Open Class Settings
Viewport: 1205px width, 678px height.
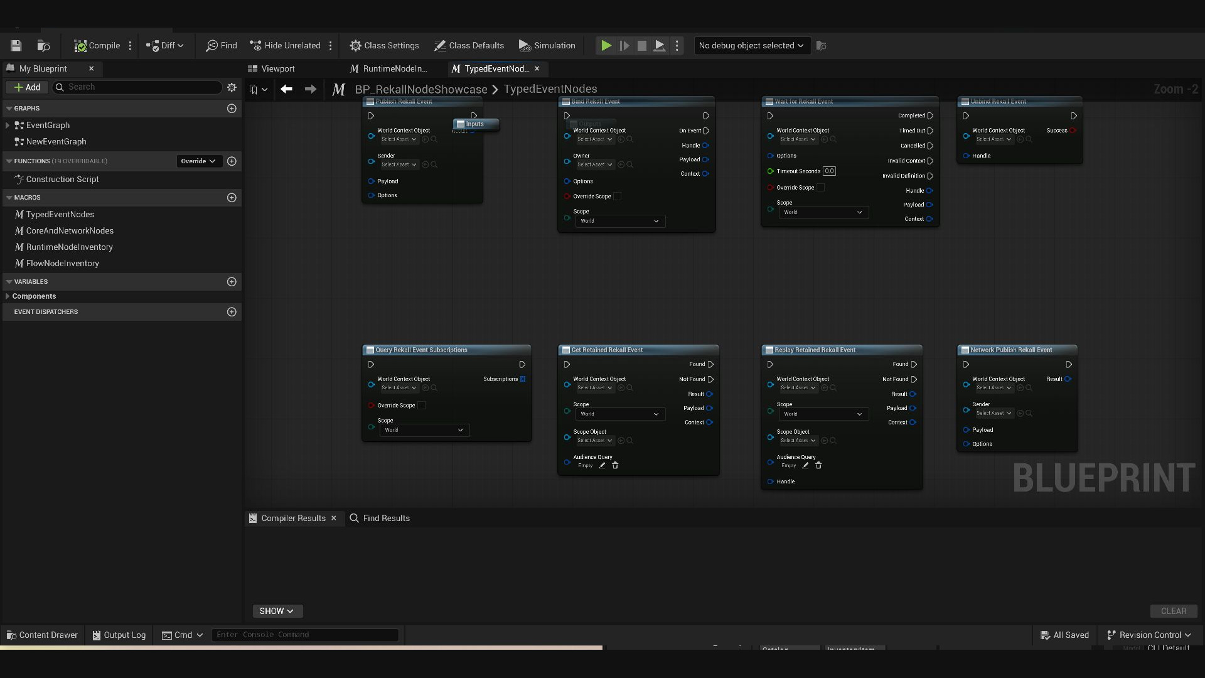[384, 45]
